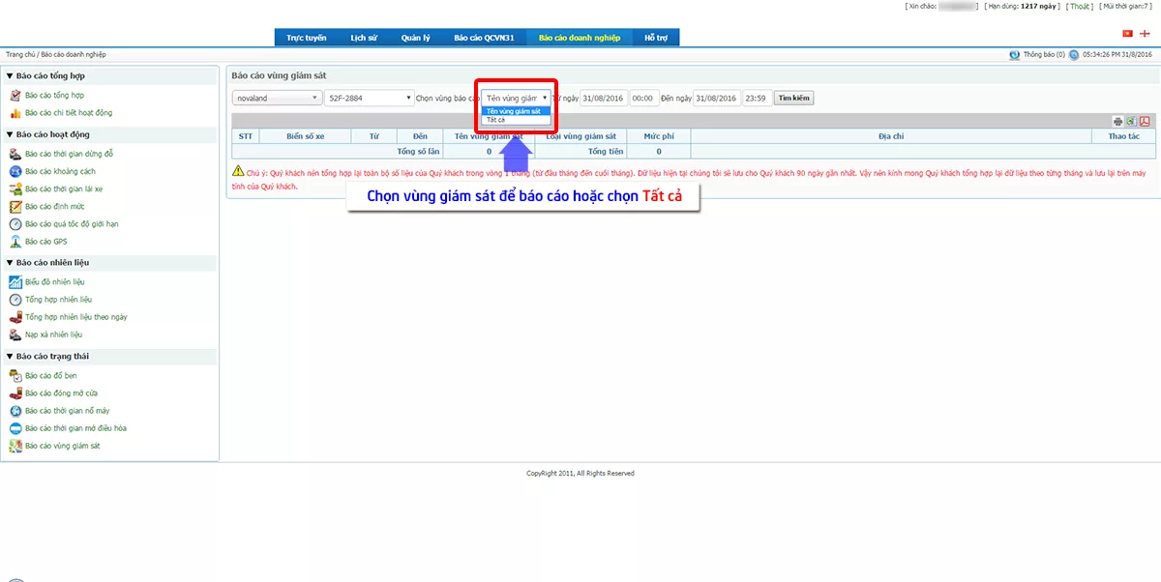
Task: Edit the Từ ngày start date field
Action: click(604, 98)
